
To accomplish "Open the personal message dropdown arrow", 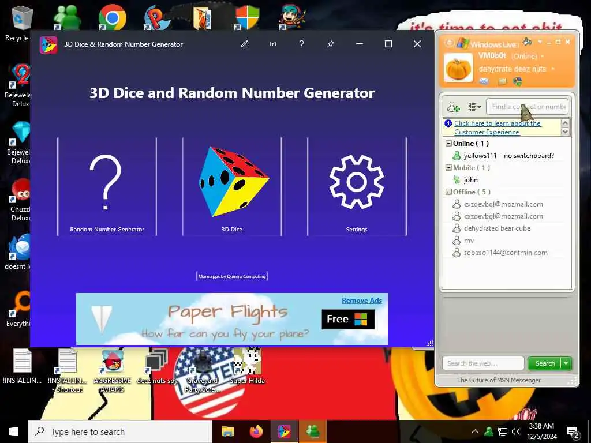I will (553, 69).
